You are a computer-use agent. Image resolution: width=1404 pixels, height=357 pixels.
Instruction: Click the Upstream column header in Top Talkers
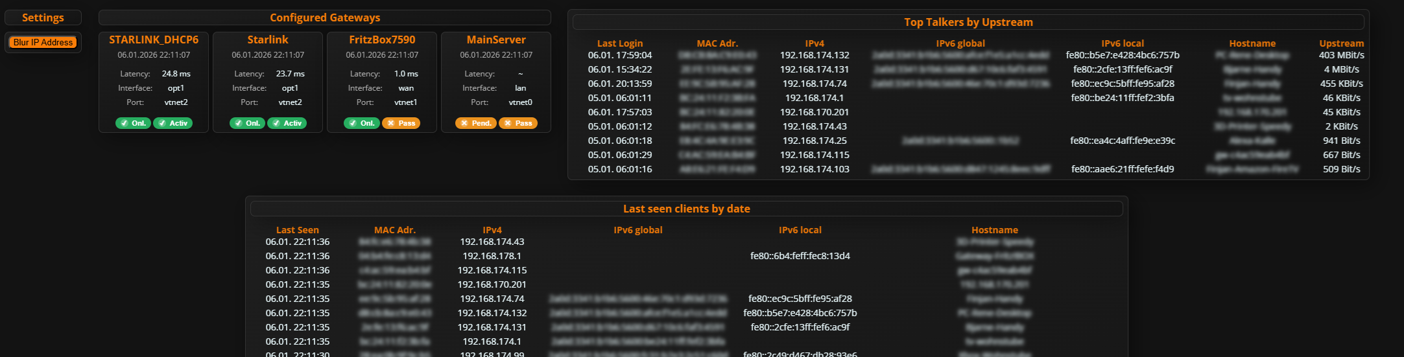click(x=1341, y=43)
